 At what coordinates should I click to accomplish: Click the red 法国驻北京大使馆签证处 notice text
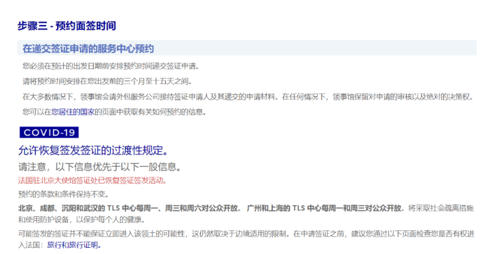coord(92,181)
